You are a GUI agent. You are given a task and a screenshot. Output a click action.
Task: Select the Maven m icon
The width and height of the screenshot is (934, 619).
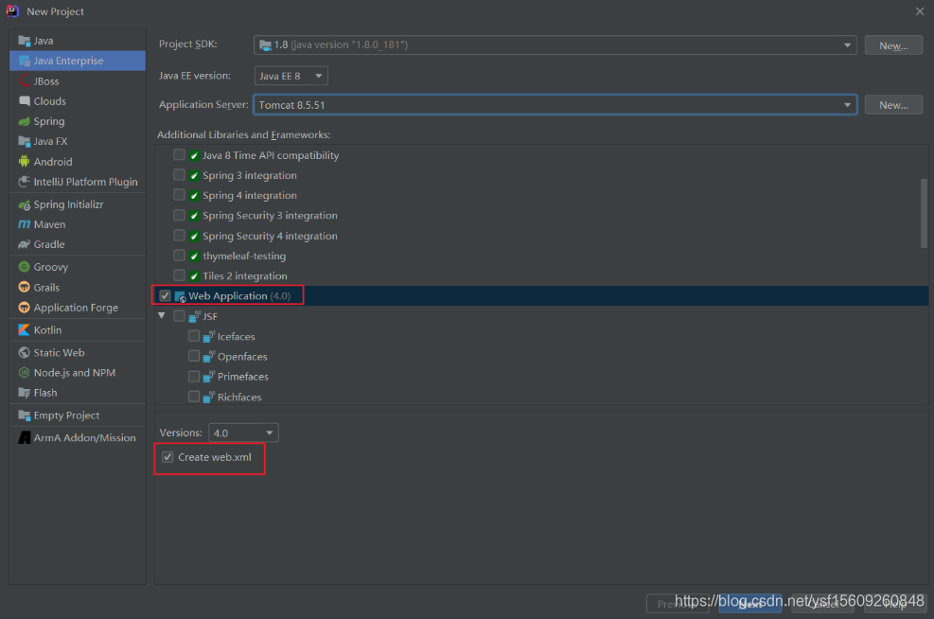point(25,224)
